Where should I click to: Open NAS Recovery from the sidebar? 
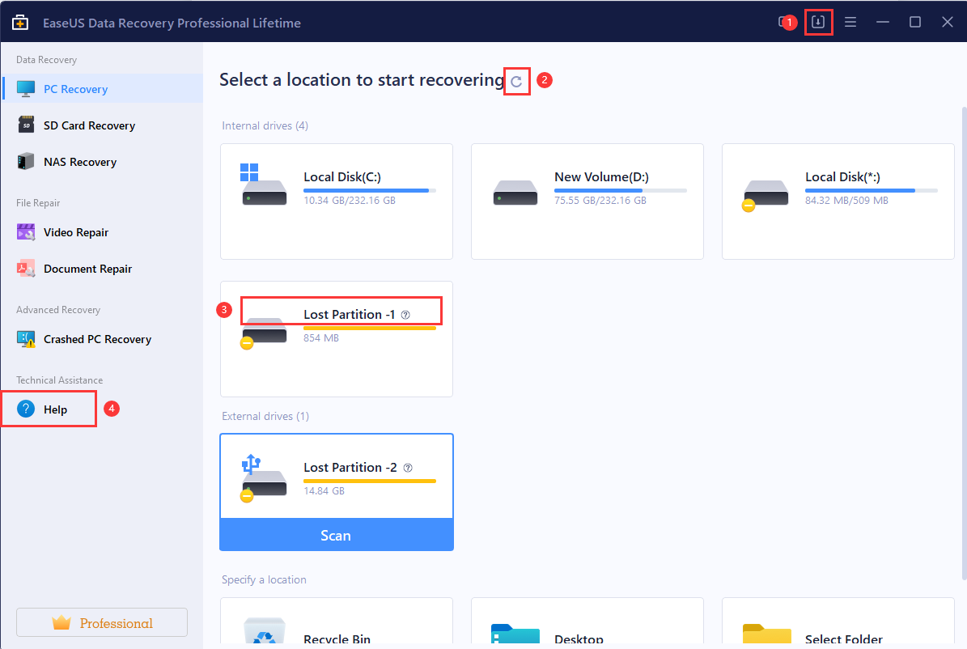pyautogui.click(x=79, y=162)
